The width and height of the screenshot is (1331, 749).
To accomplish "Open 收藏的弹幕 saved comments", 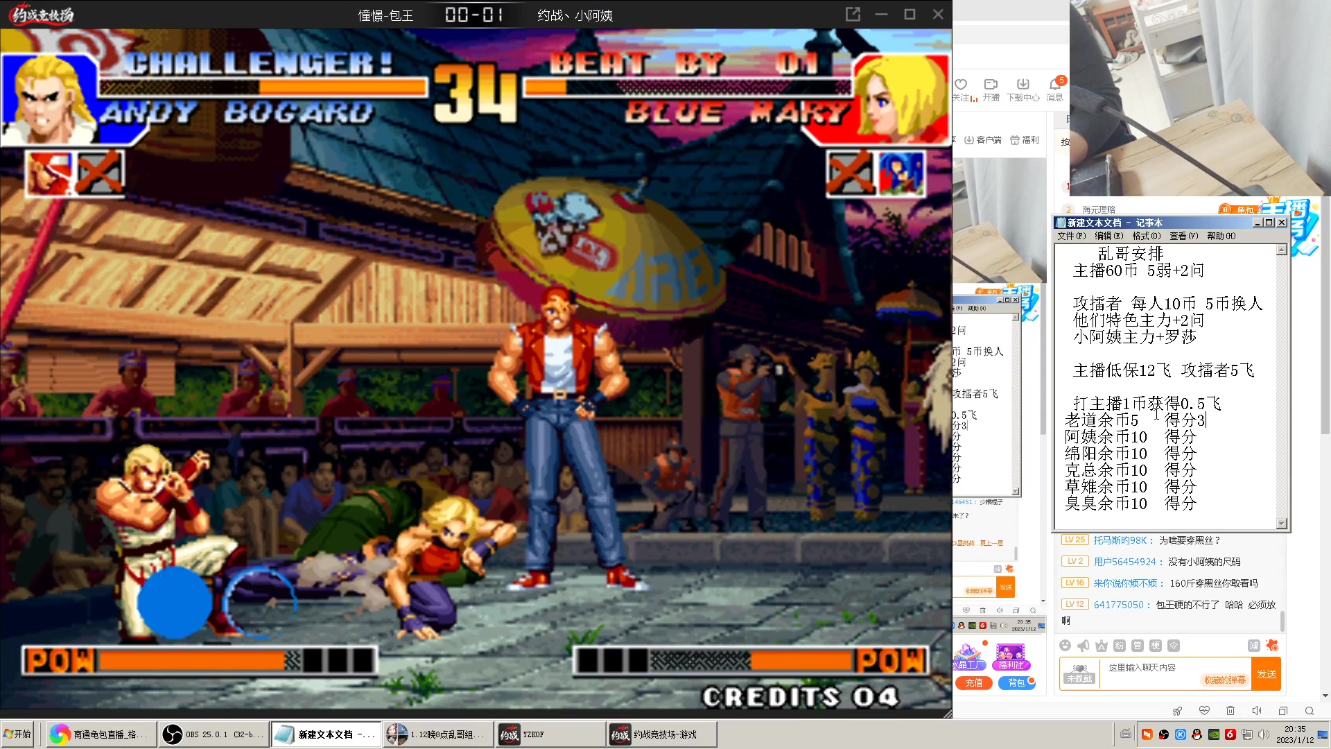I will [x=1225, y=680].
